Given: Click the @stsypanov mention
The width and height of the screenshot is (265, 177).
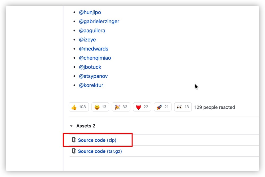Looking at the screenshot, I should [x=93, y=76].
